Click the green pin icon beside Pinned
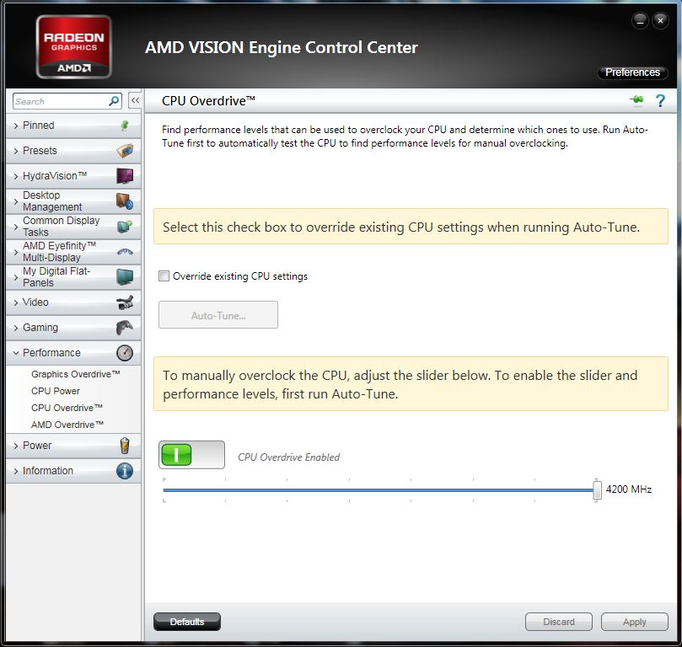 pos(125,126)
